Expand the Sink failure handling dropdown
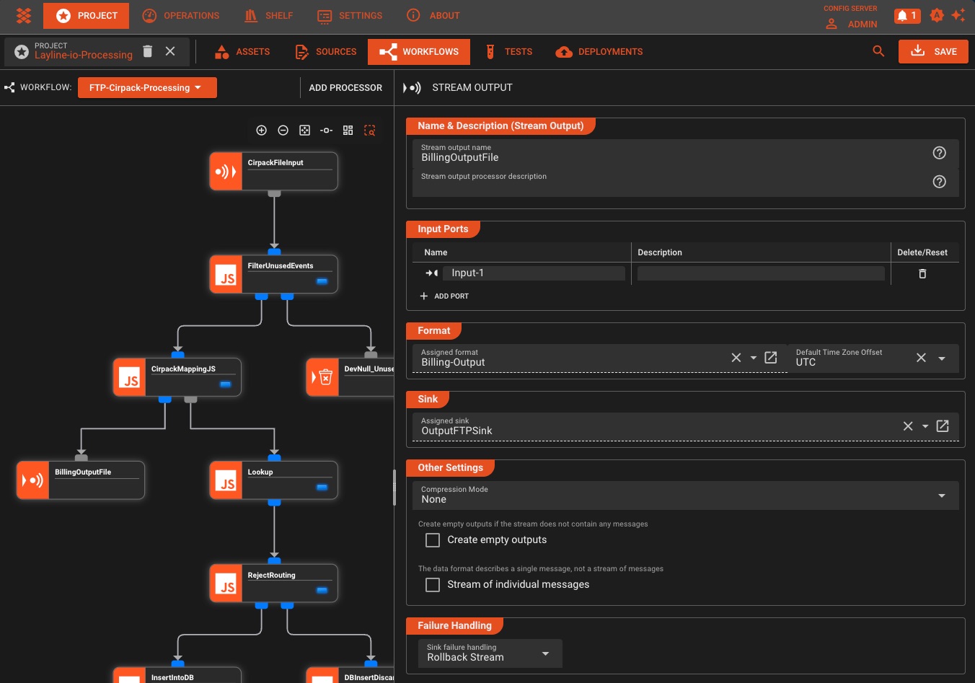The width and height of the screenshot is (975, 683). (545, 653)
